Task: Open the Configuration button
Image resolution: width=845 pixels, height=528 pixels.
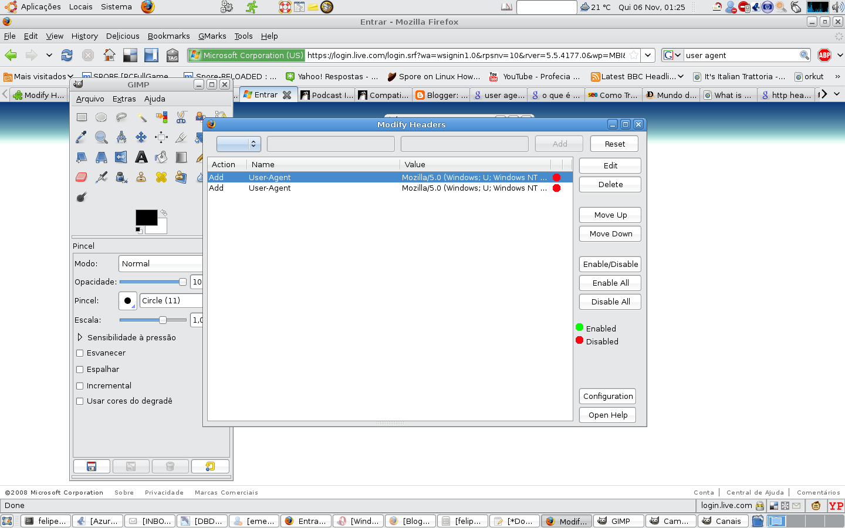Action: pyautogui.click(x=608, y=397)
